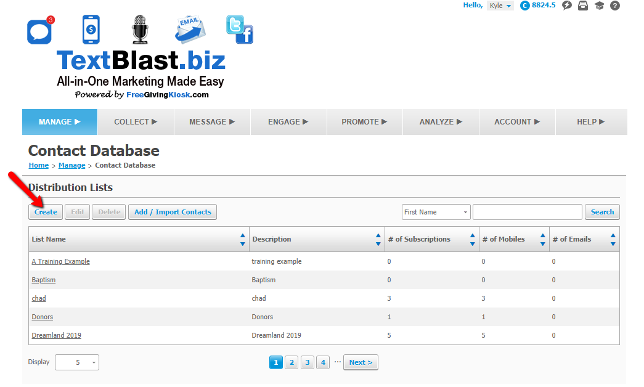The width and height of the screenshot is (644, 387).
Task: Open the ACCOUNT menu
Action: point(517,122)
